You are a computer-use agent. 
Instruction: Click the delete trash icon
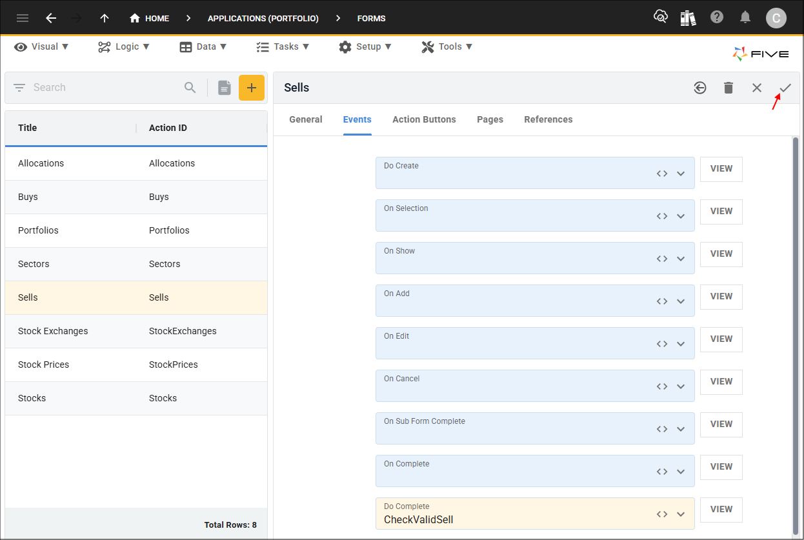[x=729, y=88]
